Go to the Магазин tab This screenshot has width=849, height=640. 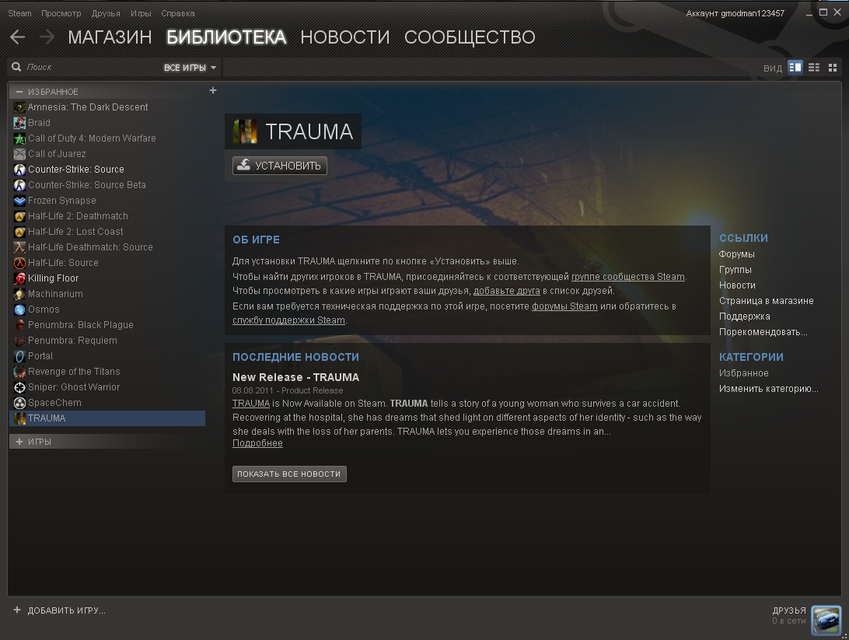coord(110,37)
